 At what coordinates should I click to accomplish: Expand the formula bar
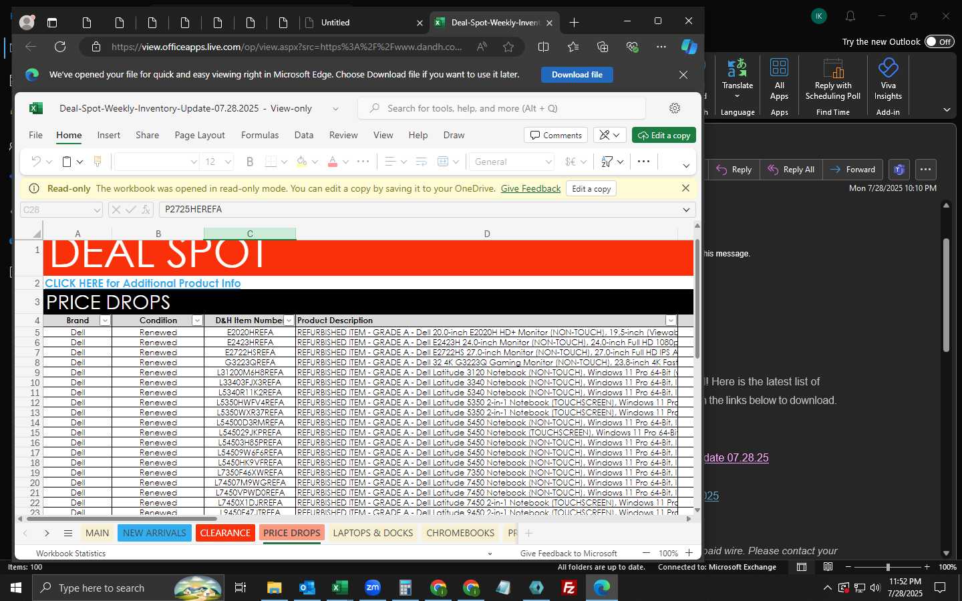point(686,210)
